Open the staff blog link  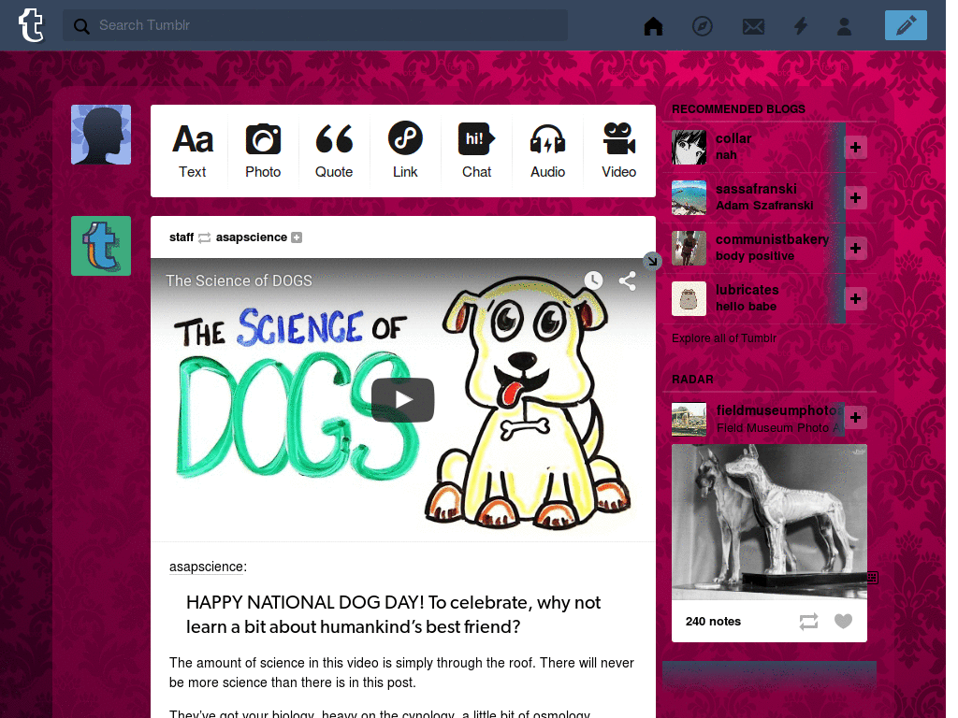181,237
